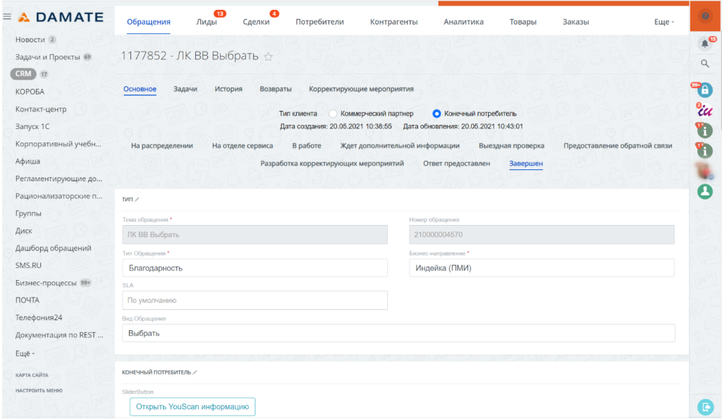Viewport: 722px width, 419px height.
Task: Open Дашборд обращений in sidebar
Action: click(x=53, y=248)
